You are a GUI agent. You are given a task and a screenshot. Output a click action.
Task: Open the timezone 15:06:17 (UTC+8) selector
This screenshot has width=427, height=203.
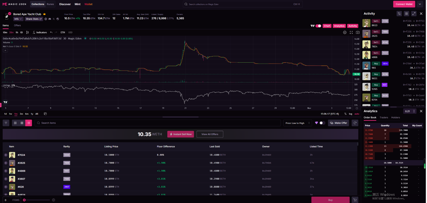point(330,114)
